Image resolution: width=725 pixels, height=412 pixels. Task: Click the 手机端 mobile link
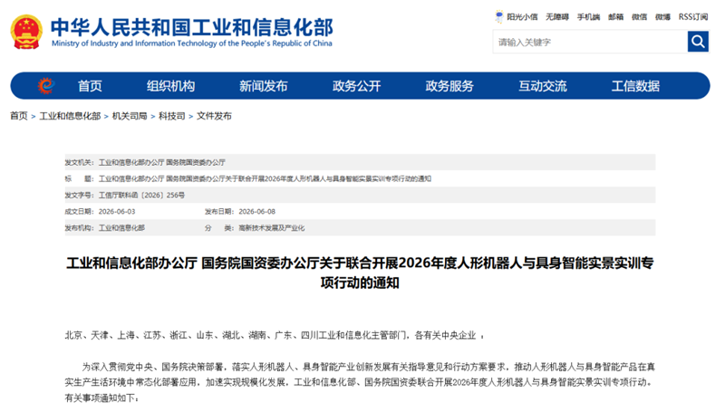588,17
